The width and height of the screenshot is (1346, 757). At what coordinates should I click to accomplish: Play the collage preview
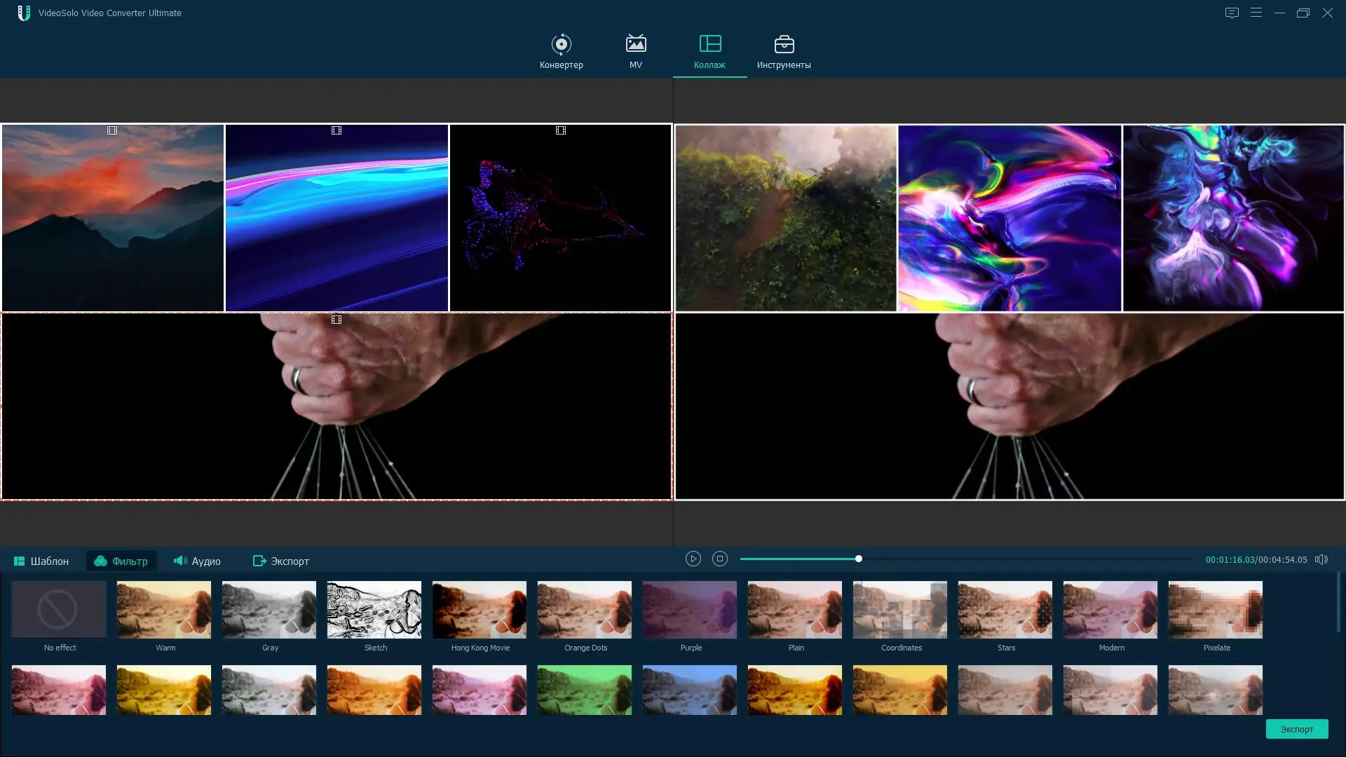[x=693, y=559]
